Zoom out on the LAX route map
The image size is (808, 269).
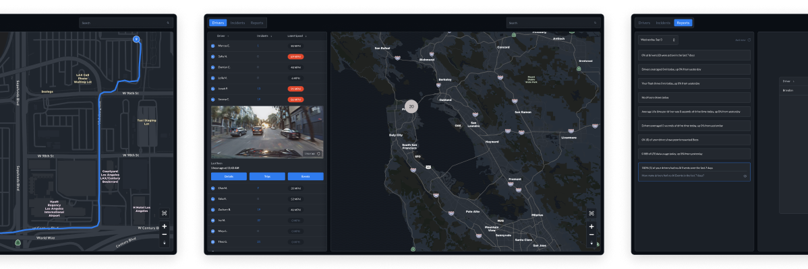coord(165,234)
